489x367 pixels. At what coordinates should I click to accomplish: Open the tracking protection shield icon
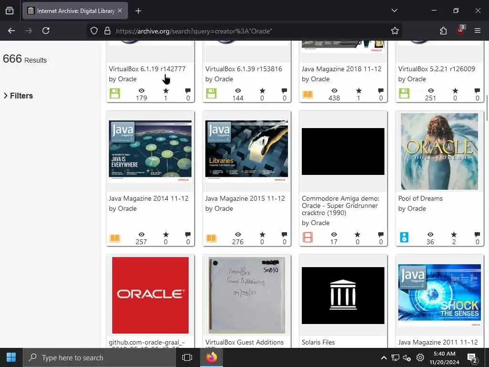click(x=94, y=31)
